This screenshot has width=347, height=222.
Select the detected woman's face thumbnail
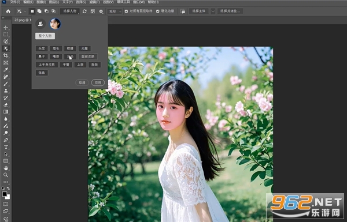(55, 24)
